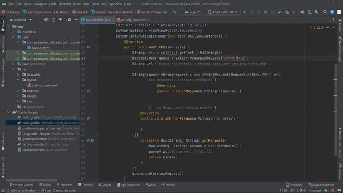Open the VCS menu
This screenshot has width=343, height=193.
[x=105, y=4]
